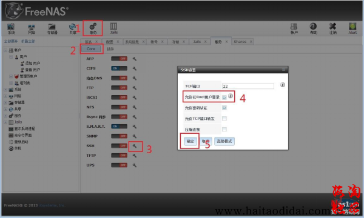Open the 系统 (System) toolbar icon
The height and width of the screenshot is (218, 364).
[11, 28]
